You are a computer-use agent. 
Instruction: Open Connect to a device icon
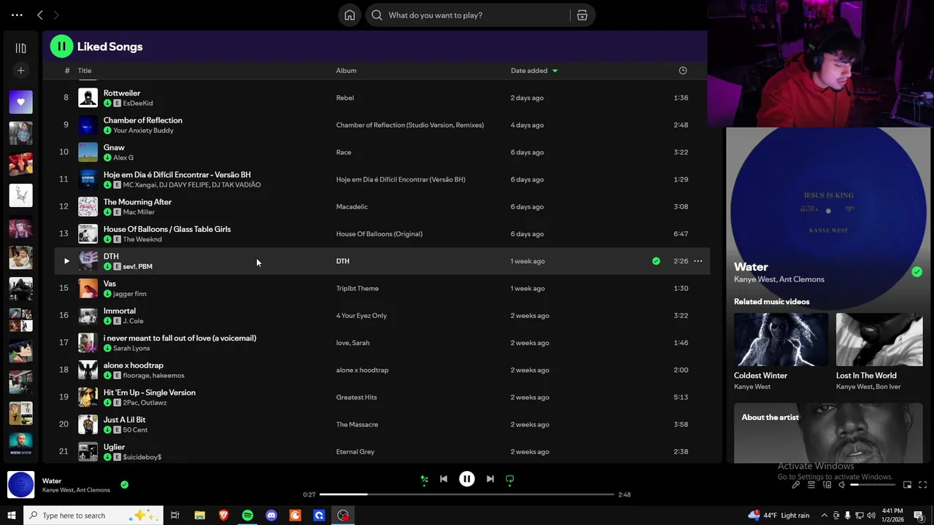tap(827, 485)
